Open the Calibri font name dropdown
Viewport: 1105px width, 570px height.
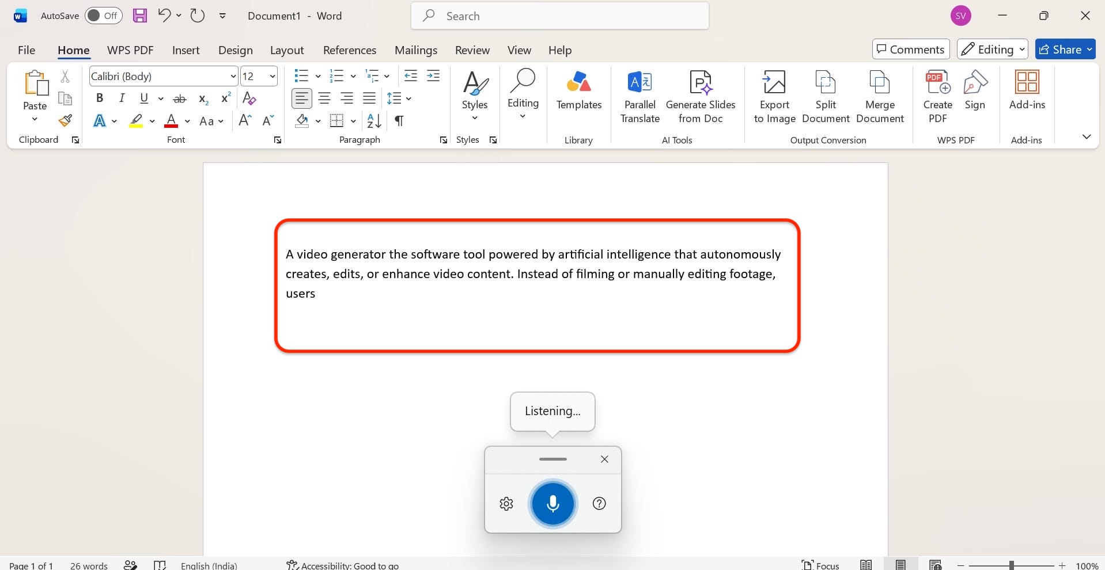click(x=233, y=76)
